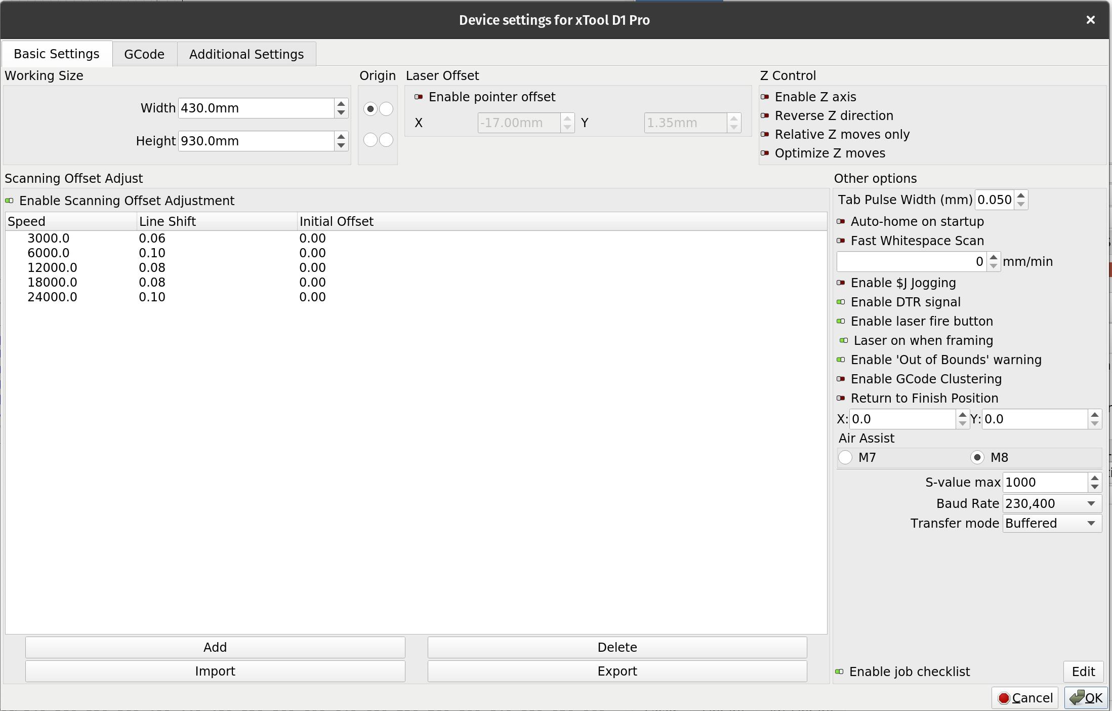Increase S-value max with up arrow

tap(1095, 478)
